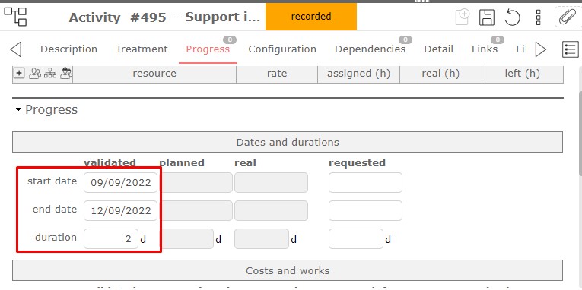Go to previous tabs with left arrow
Image resolution: width=582 pixels, height=290 pixels.
pyautogui.click(x=15, y=49)
